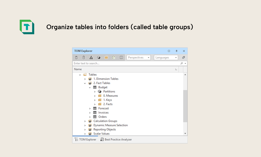Click the hierarchies icon in the toolbar
Screen dimensions: 261x157
coord(91,57)
